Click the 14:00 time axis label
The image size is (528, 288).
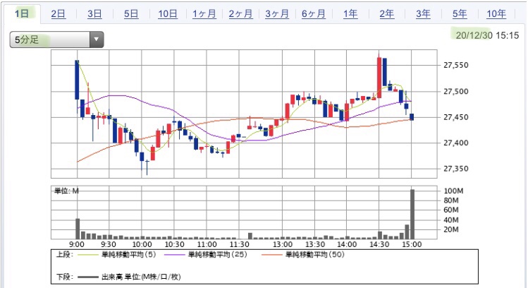click(347, 244)
